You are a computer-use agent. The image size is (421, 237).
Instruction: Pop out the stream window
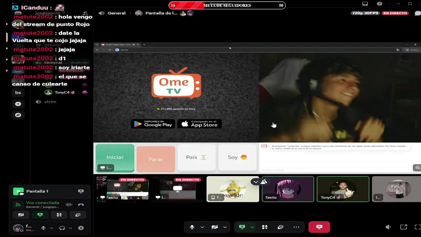(404, 227)
